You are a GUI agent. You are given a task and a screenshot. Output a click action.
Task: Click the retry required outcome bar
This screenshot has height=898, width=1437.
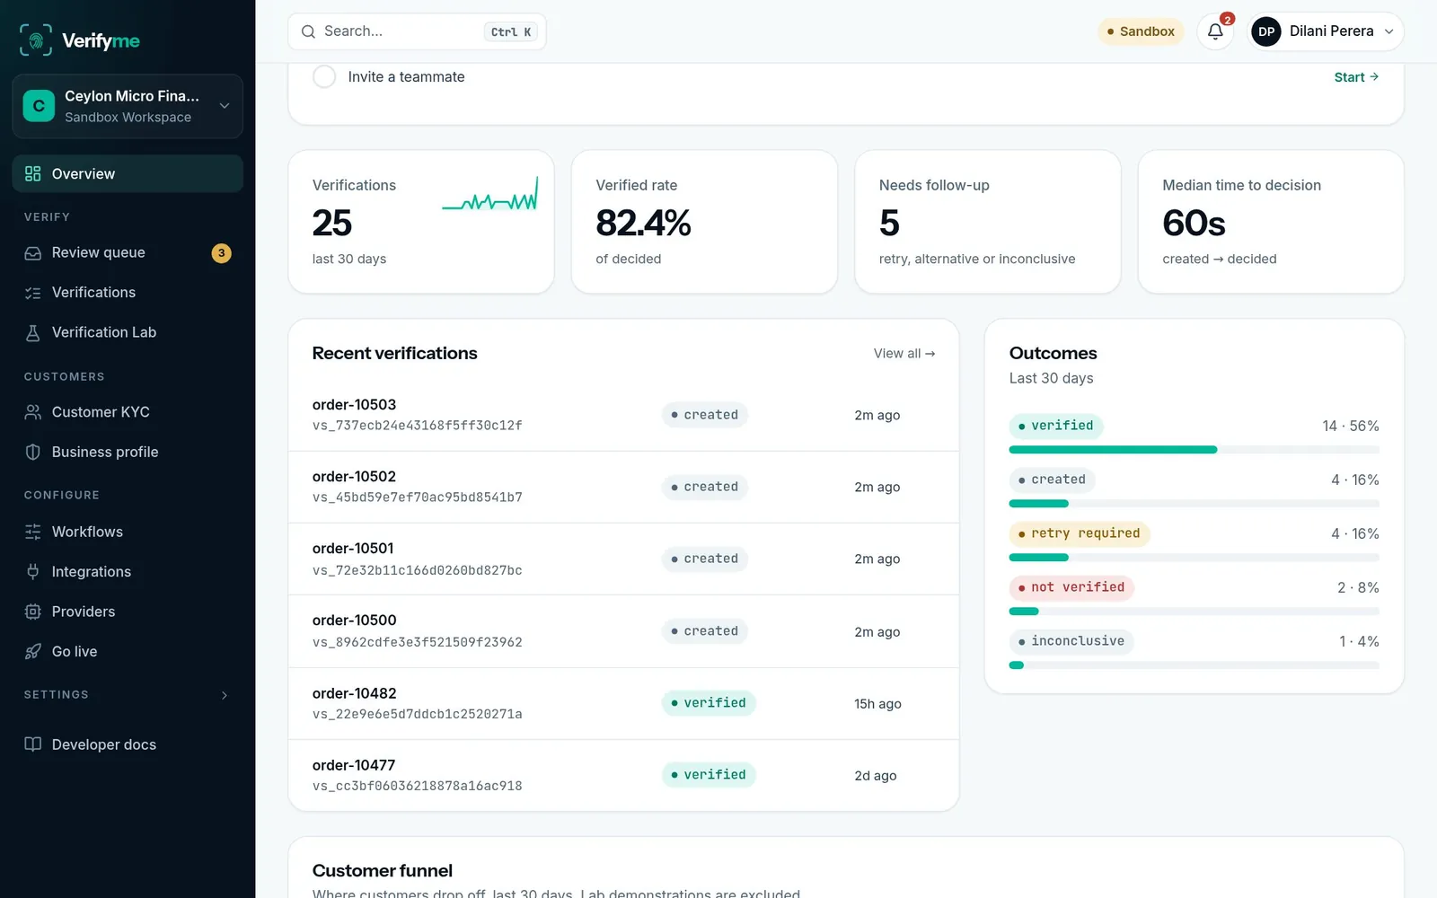(x=1195, y=558)
